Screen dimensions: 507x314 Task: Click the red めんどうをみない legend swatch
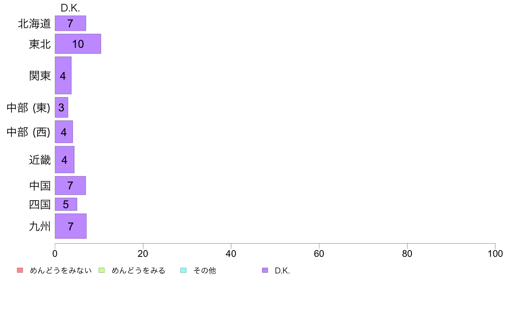click(x=20, y=270)
